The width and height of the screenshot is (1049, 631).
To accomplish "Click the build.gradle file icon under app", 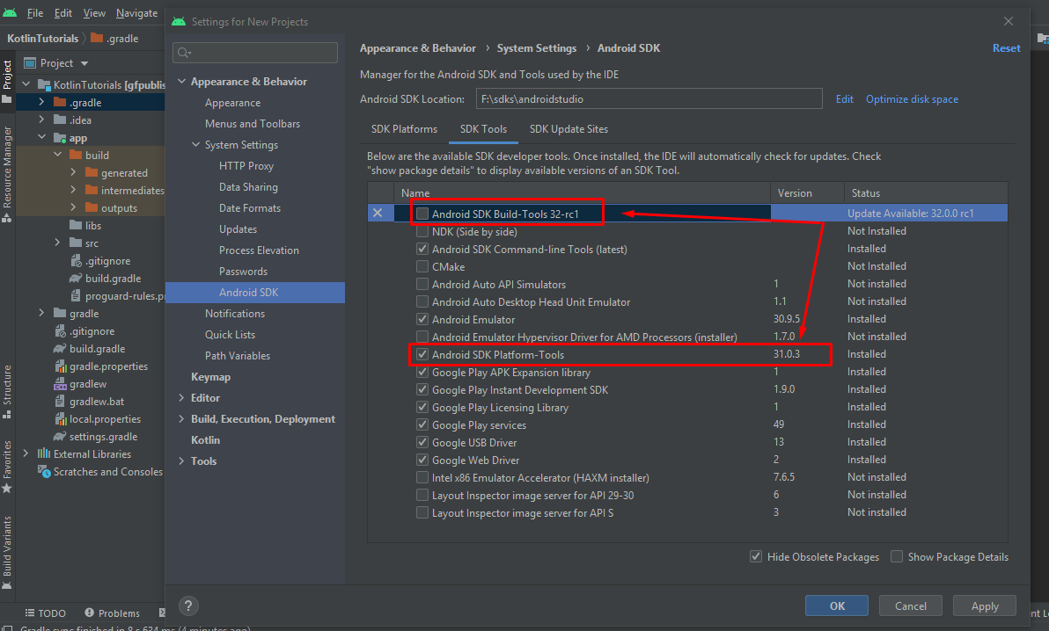I will point(76,278).
